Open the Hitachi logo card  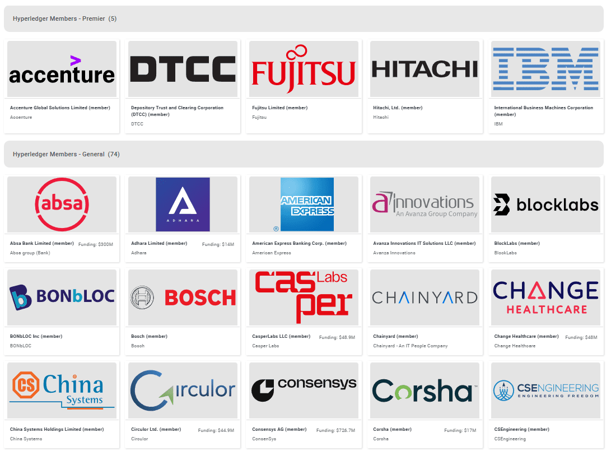pos(425,69)
